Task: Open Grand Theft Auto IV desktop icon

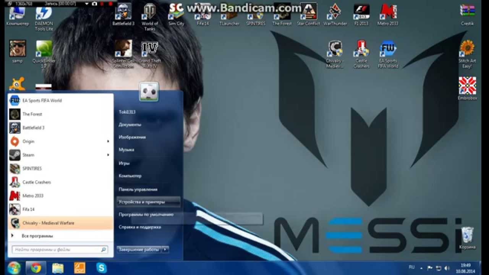Action: [x=150, y=54]
